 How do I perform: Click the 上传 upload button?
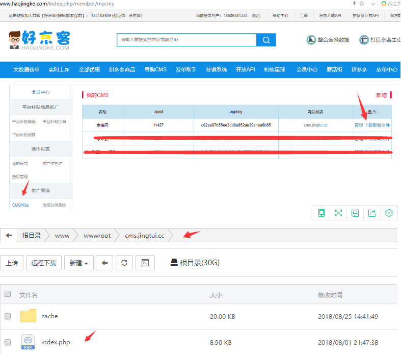click(x=12, y=263)
